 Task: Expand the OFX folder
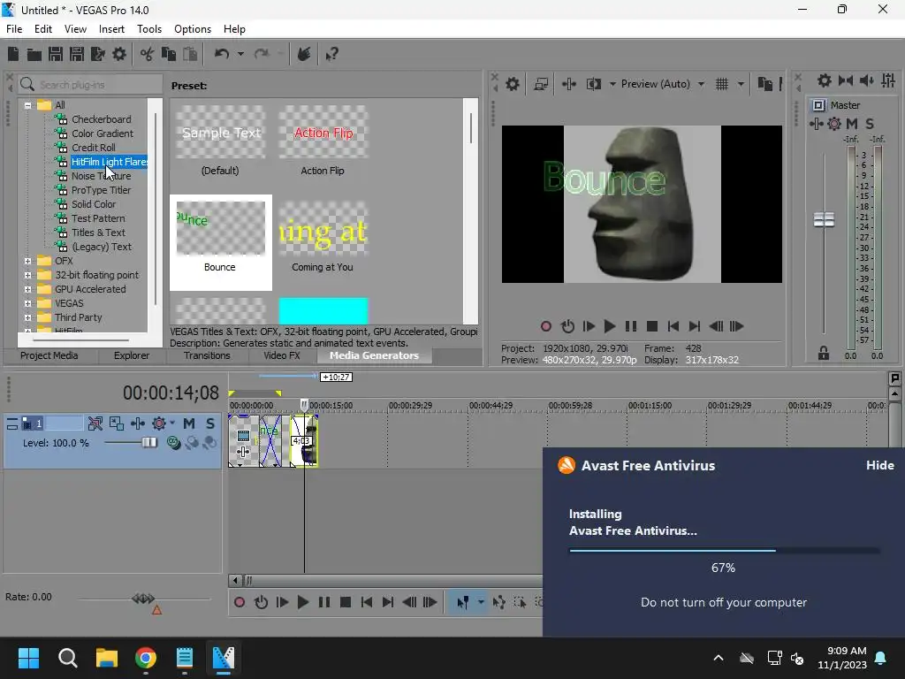[x=27, y=261]
